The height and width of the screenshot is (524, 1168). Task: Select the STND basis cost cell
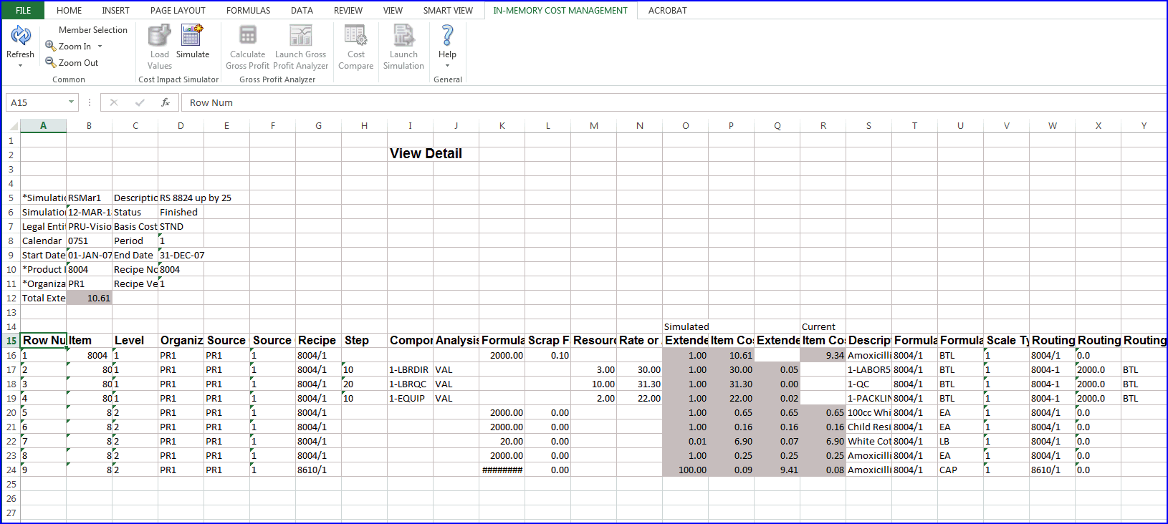[x=181, y=227]
